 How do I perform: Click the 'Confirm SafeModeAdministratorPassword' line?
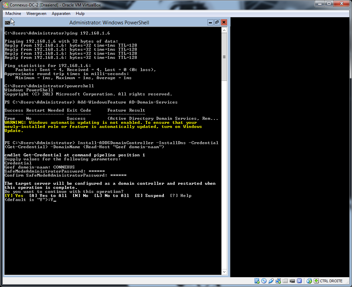click(x=66, y=175)
